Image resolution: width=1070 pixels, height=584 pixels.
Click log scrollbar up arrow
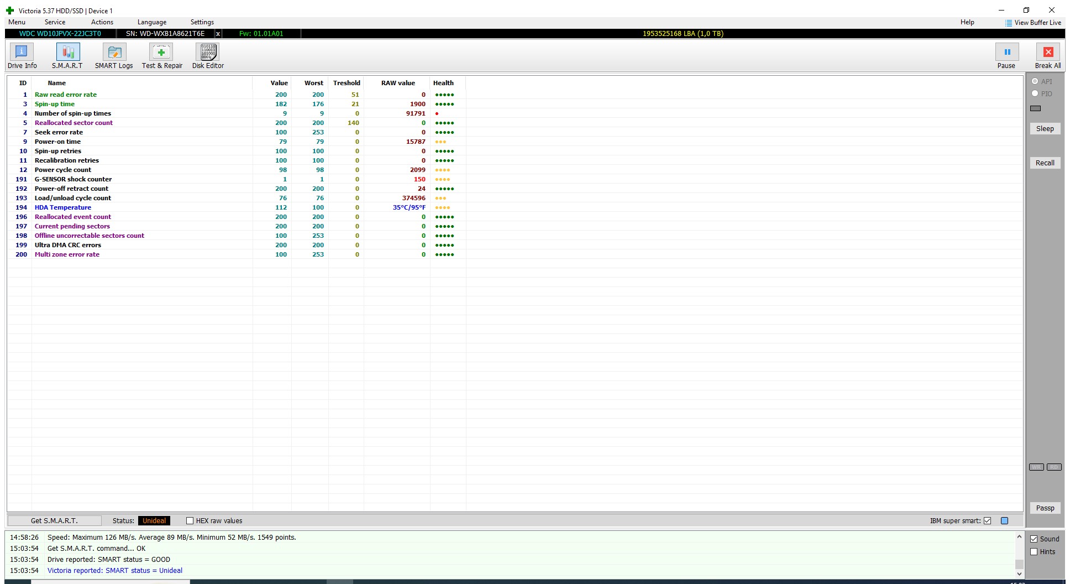point(1019,536)
